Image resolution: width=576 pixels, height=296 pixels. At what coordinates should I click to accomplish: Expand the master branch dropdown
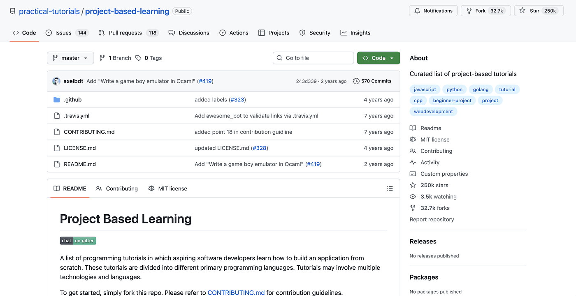click(x=70, y=58)
